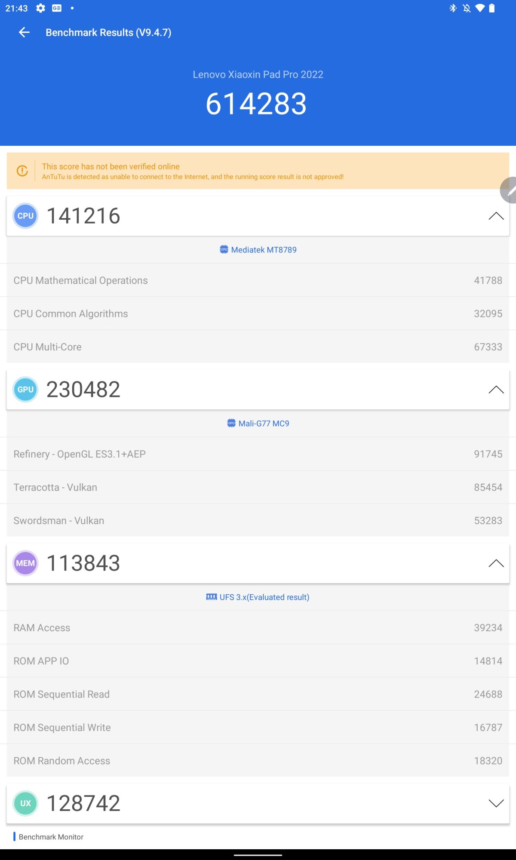The width and height of the screenshot is (516, 860).
Task: Select the Terracotta - Vulkan row
Action: pyautogui.click(x=258, y=487)
